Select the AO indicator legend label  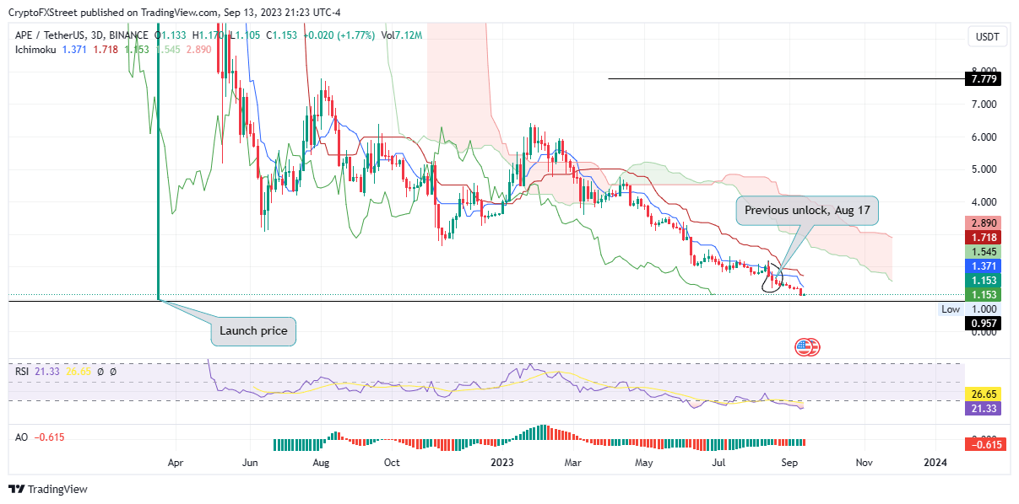[22, 437]
